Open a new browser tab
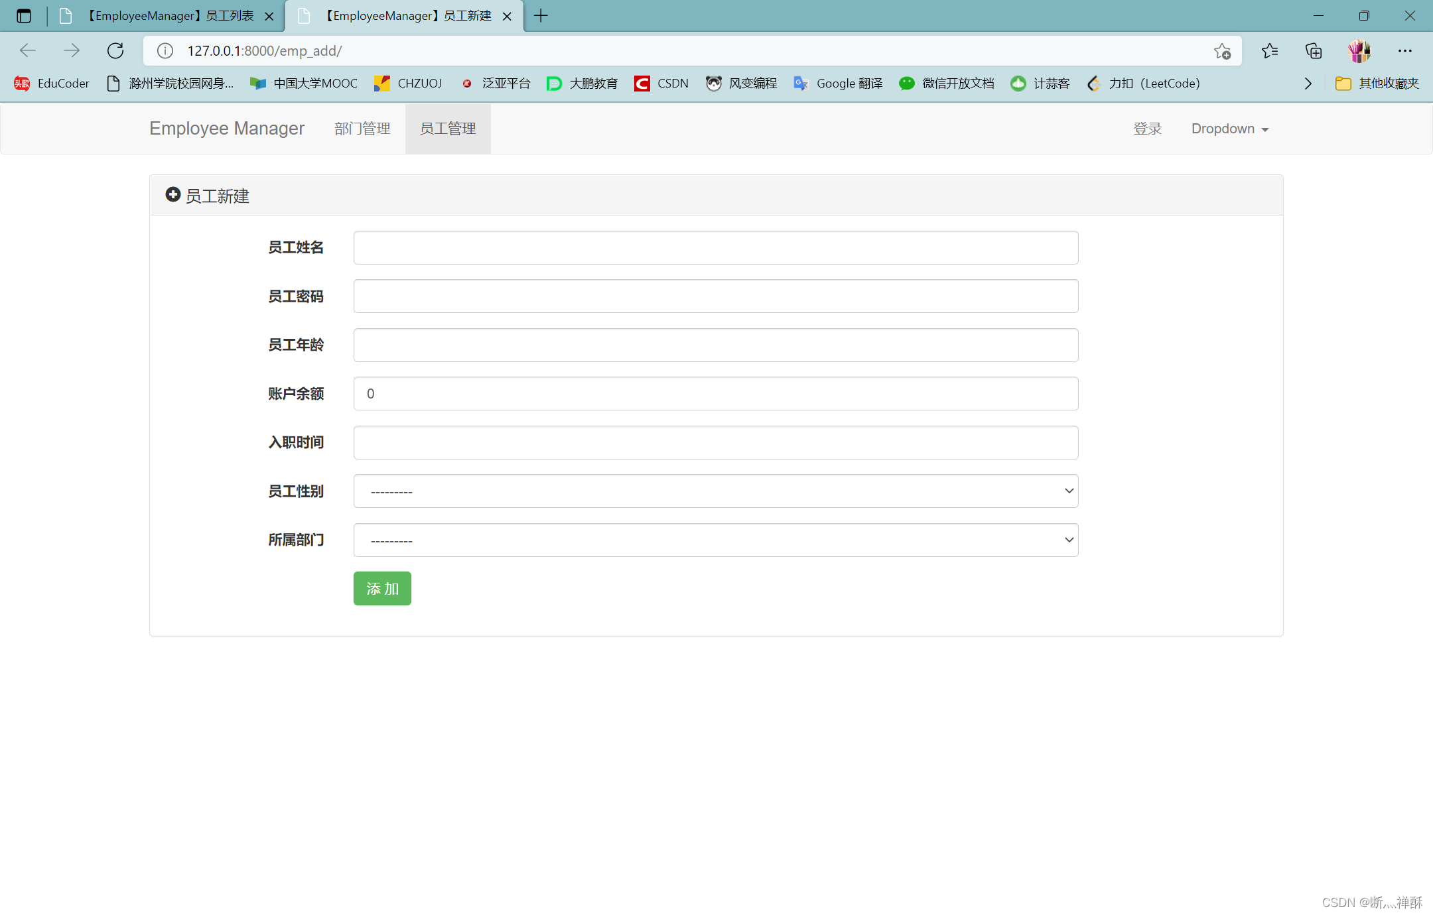Image resolution: width=1433 pixels, height=915 pixels. 541,16
